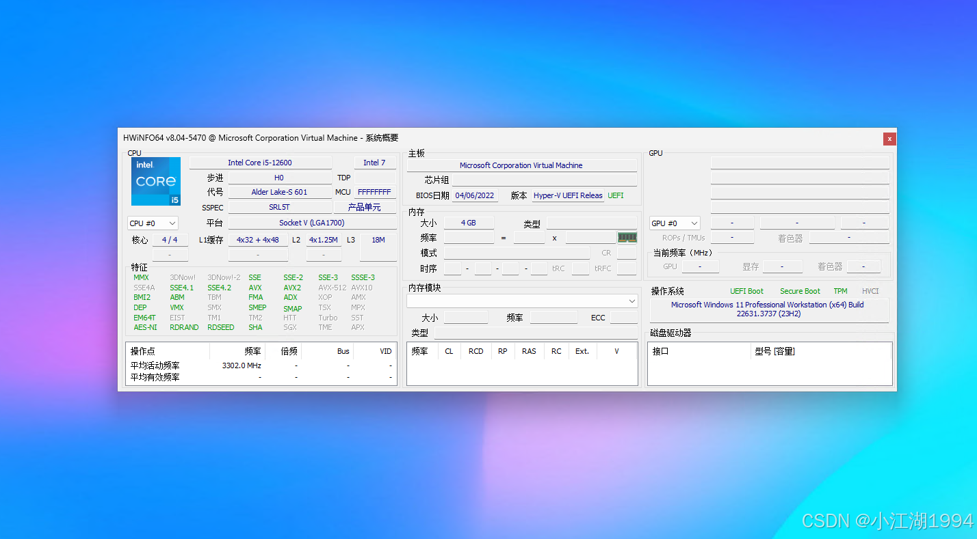The height and width of the screenshot is (539, 977).
Task: Click the Ext. column header
Action: (582, 351)
